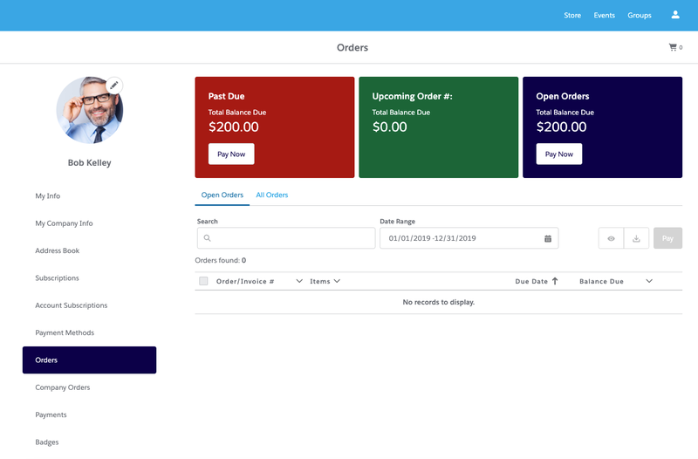The image size is (698, 459).
Task: Select the highlighted Orders sidebar item
Action: [90, 360]
